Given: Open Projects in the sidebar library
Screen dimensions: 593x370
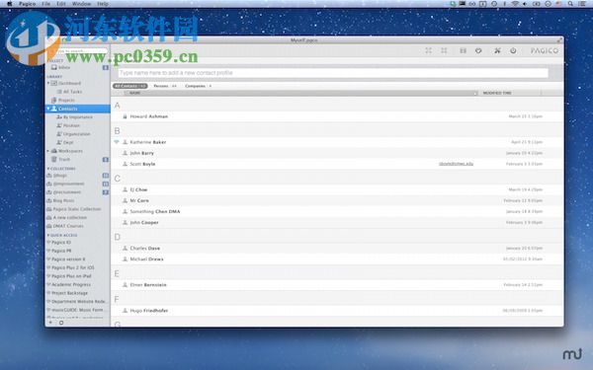Looking at the screenshot, I should (66, 100).
